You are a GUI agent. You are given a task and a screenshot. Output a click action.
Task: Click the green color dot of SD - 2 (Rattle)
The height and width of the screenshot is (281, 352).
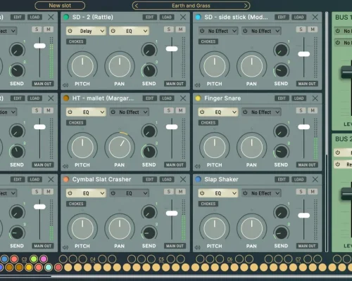[x=66, y=17]
